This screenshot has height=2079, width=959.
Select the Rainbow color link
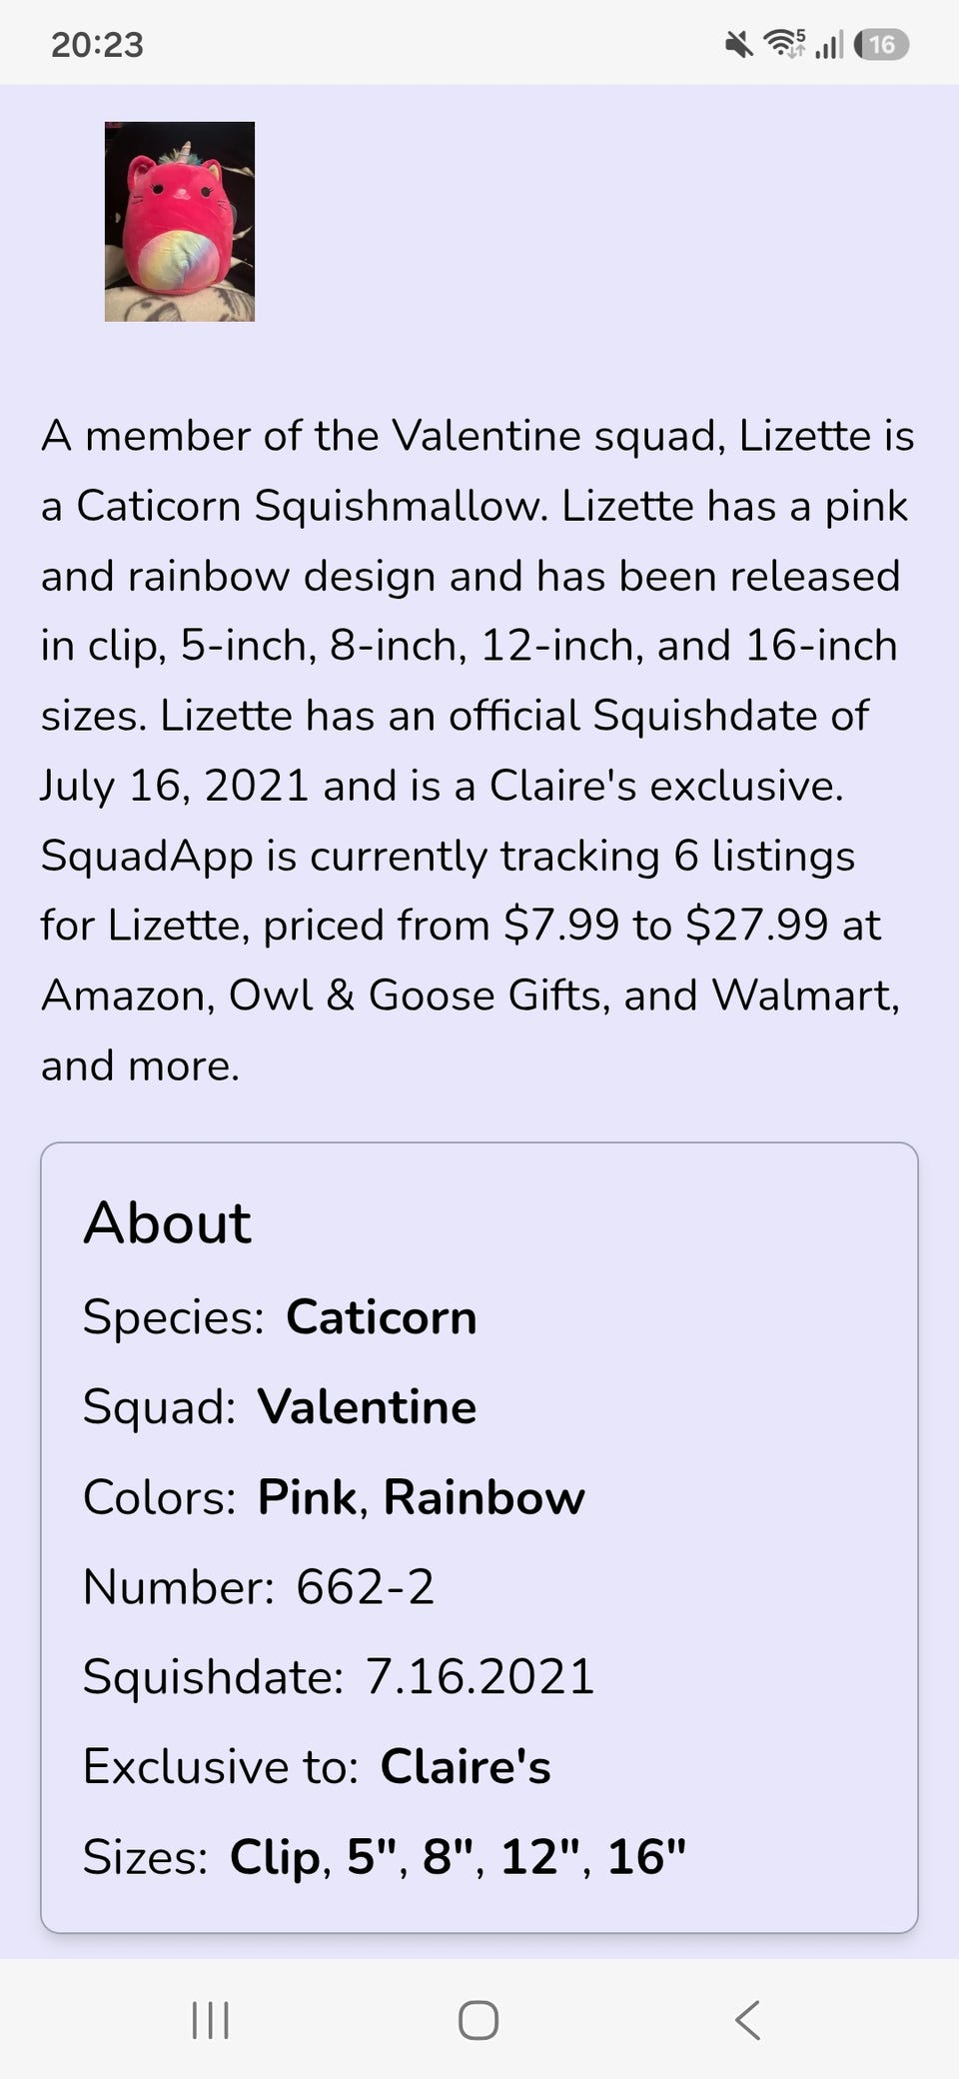coord(484,1497)
